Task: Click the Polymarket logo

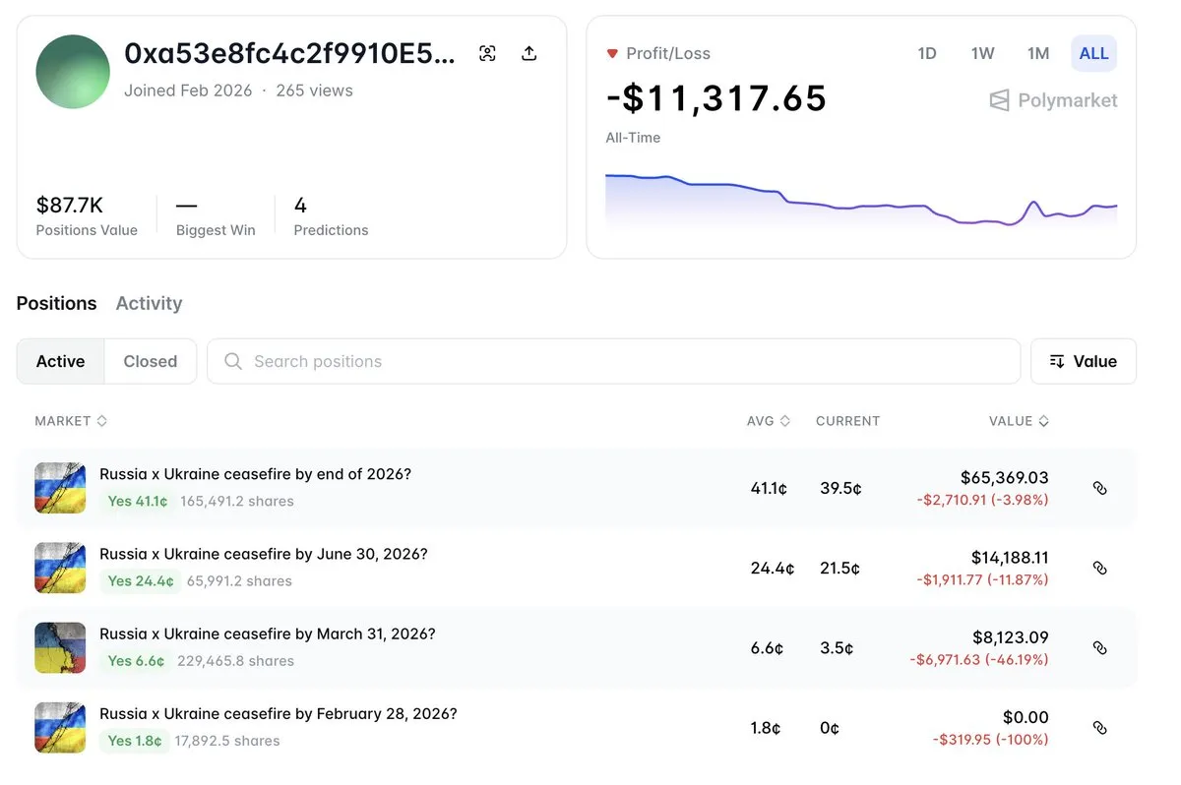Action: point(1053,100)
